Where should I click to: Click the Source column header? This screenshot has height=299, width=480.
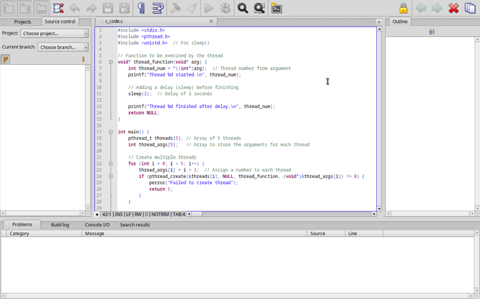(326, 234)
